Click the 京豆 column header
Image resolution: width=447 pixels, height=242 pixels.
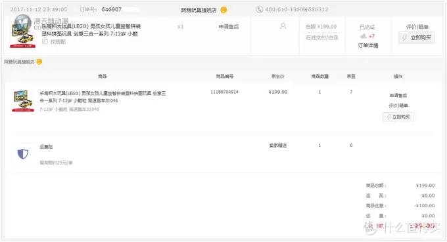click(x=351, y=76)
